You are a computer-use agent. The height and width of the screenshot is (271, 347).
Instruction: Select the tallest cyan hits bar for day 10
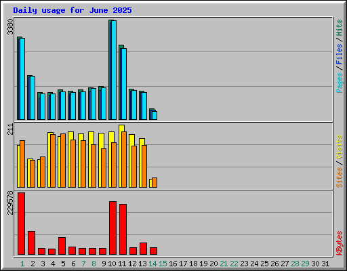pos(114,70)
